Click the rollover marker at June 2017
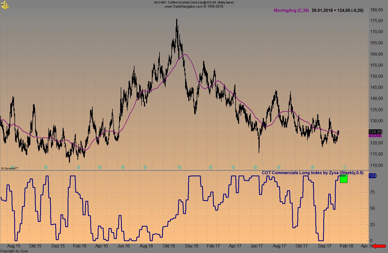388x253 pixels. tap(255, 167)
